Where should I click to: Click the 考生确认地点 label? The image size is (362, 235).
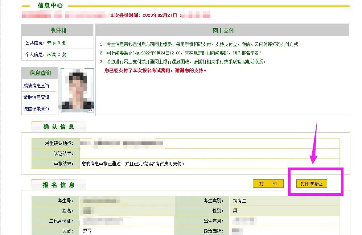(x=59, y=143)
